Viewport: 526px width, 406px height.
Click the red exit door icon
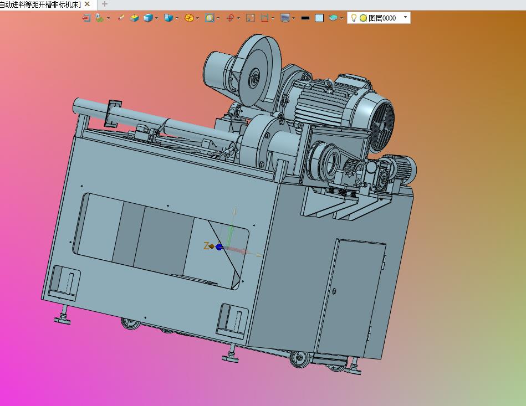click(x=86, y=18)
